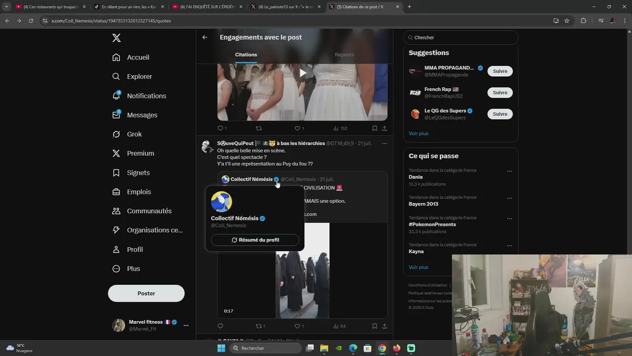Share the SauveQuiPeut post
The image size is (632, 356).
385,326
